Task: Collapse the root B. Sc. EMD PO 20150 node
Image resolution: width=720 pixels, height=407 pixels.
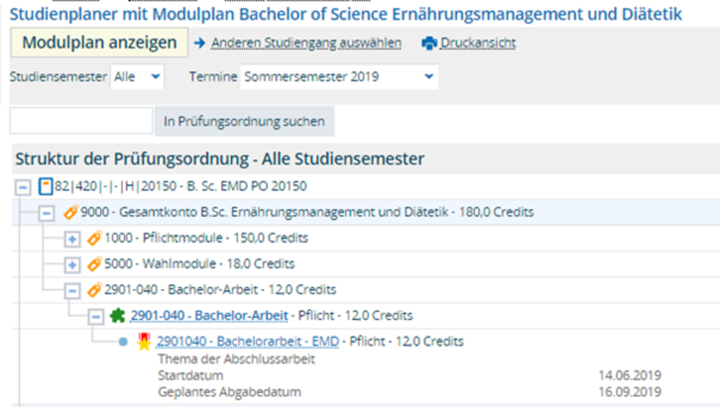Action: point(23,187)
